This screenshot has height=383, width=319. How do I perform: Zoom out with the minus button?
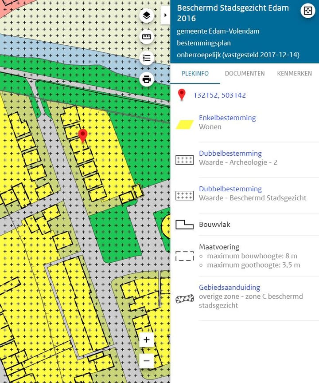(147, 361)
